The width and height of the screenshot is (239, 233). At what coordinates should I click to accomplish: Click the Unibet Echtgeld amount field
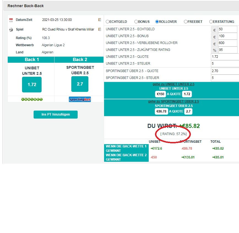pos(227,29)
